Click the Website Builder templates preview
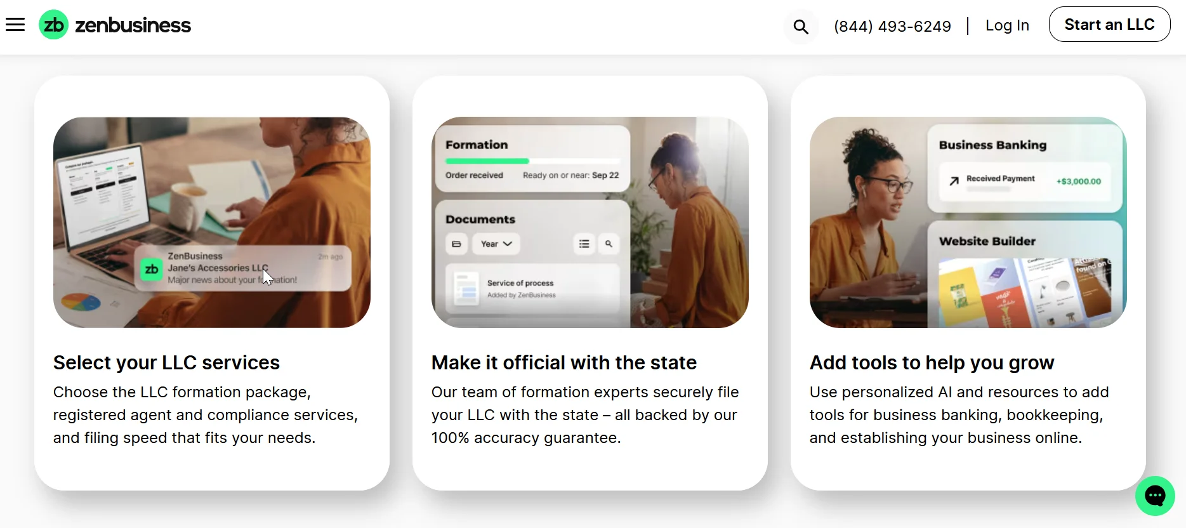This screenshot has width=1186, height=528. (1025, 293)
